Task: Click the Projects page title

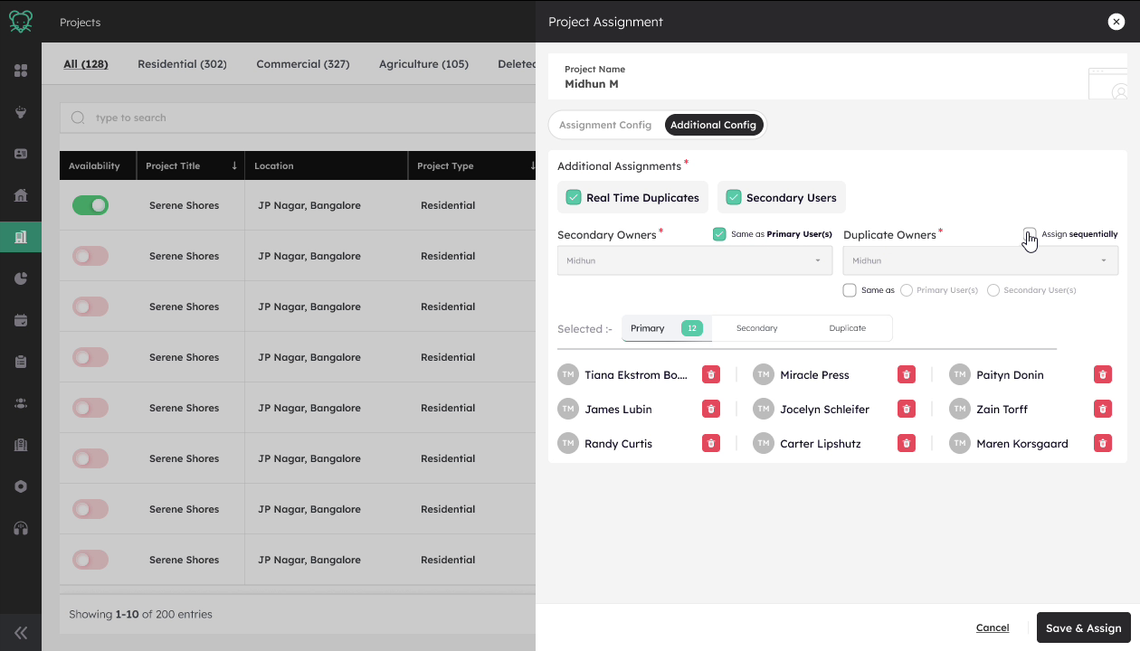Action: 81,22
